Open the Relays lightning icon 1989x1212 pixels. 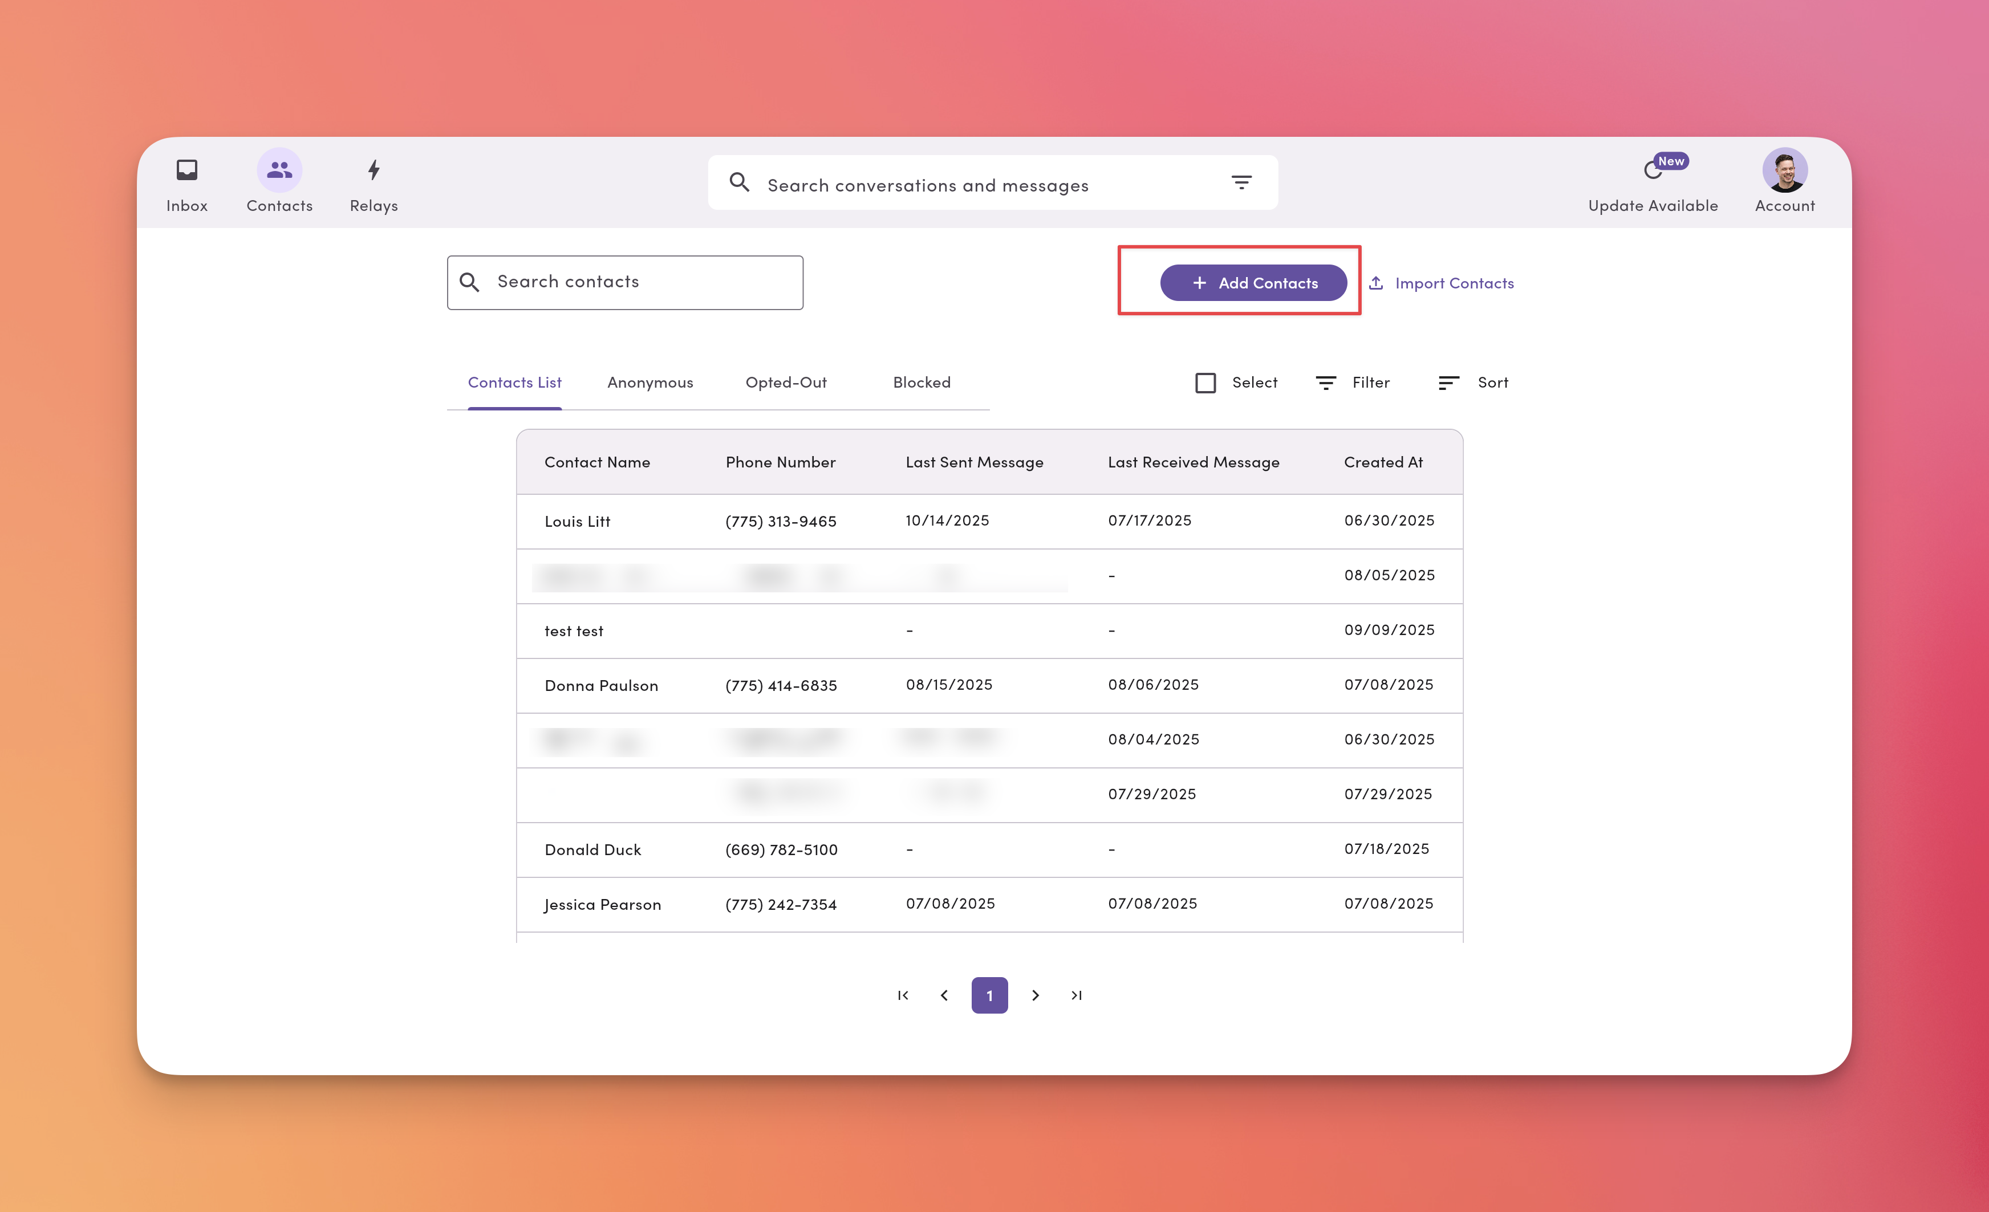pos(373,169)
